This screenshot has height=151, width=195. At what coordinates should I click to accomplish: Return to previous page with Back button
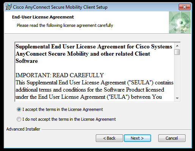click(109, 138)
